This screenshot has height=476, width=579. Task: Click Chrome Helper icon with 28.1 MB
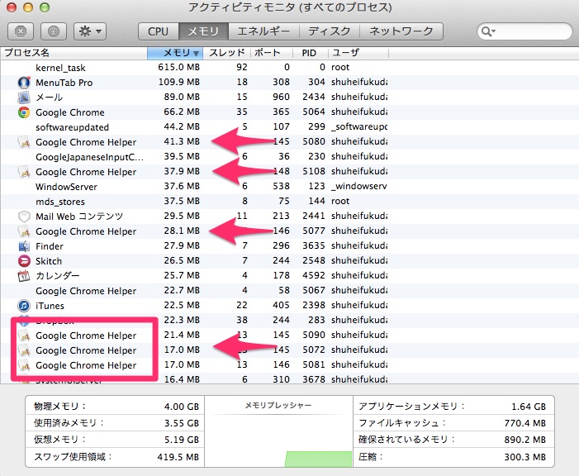[x=24, y=231]
